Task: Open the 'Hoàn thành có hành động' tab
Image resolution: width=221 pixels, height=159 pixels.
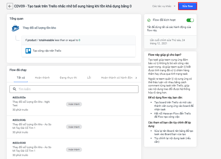Action: coord(117,78)
